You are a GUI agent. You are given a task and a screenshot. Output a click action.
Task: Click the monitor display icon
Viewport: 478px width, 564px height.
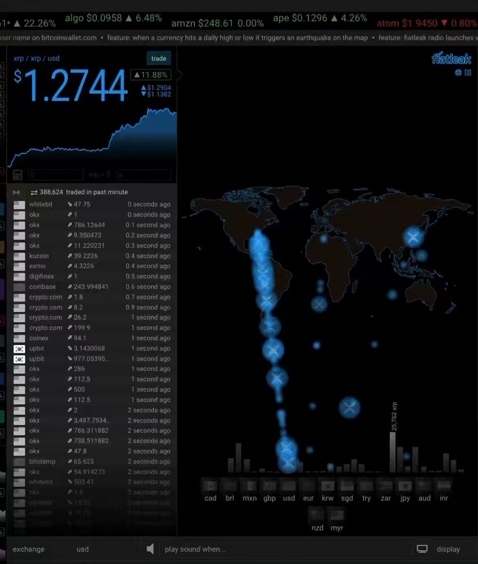click(x=422, y=549)
